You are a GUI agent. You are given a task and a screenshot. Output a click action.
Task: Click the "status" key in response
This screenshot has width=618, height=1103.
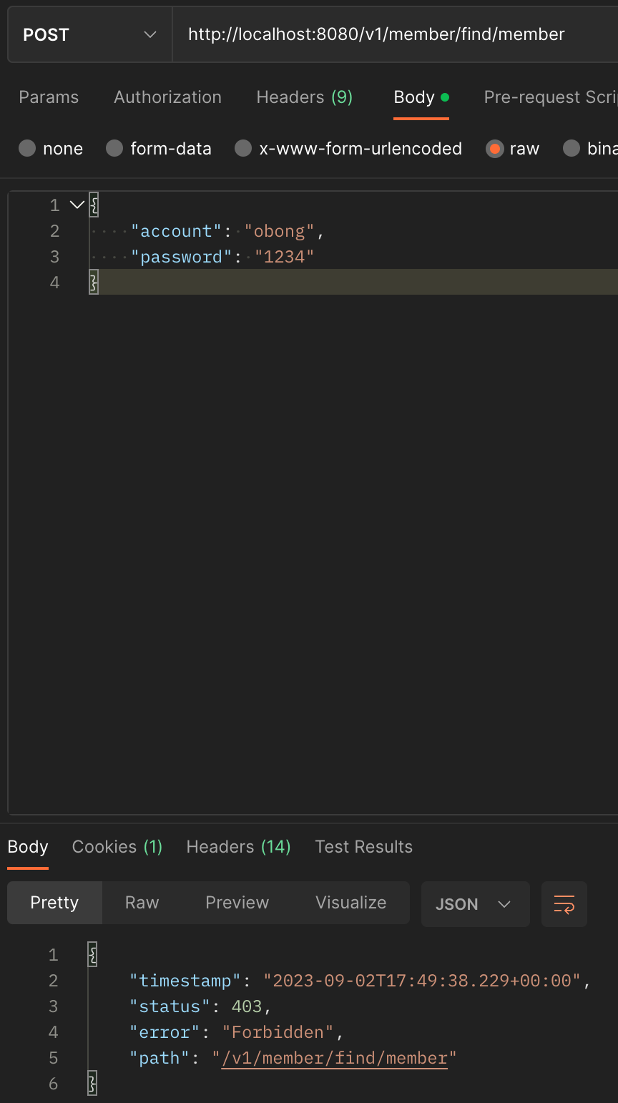[x=170, y=1006]
